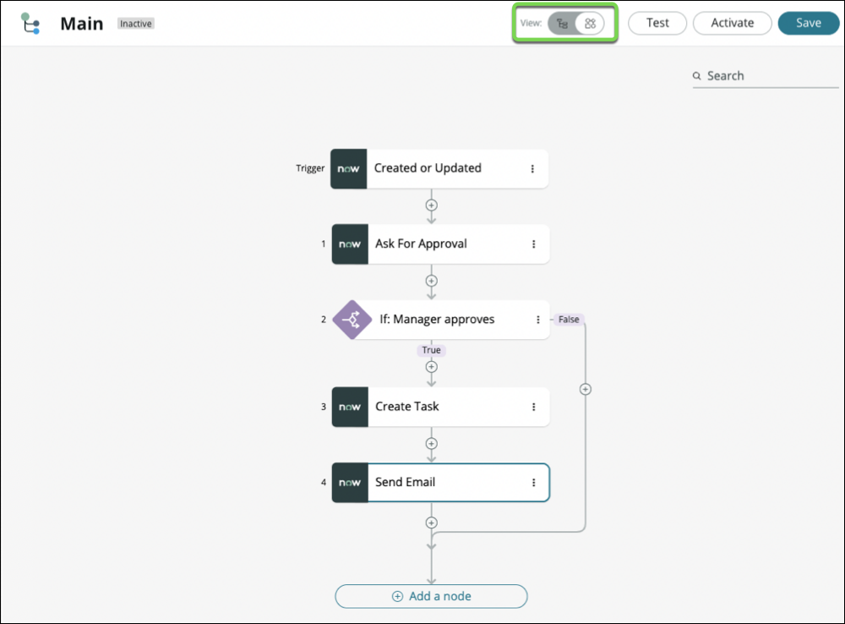
Task: Save the flow
Action: click(x=808, y=23)
